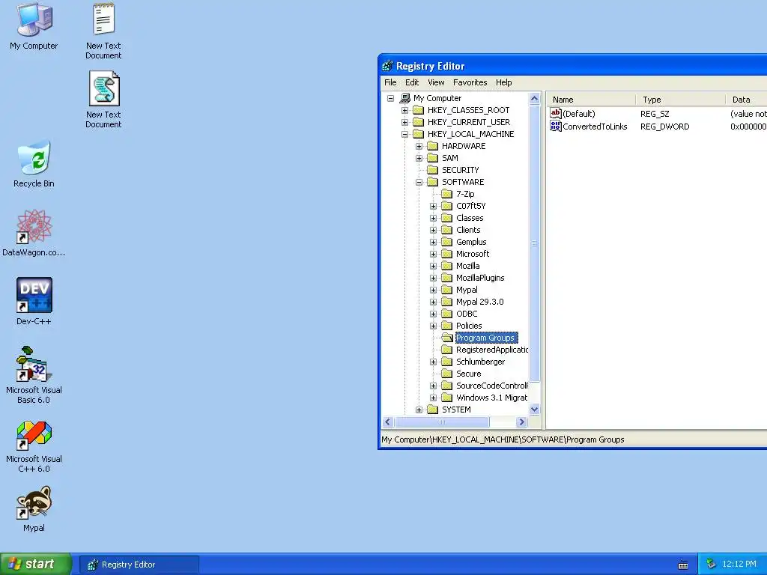Screen dimensions: 767x575
Task: Click the HKEY_CURRENT_USER folder icon
Action: pos(418,122)
